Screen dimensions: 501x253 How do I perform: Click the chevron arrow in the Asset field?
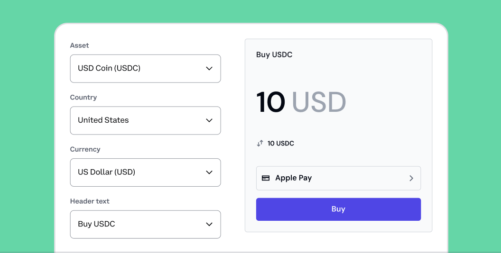(x=209, y=68)
